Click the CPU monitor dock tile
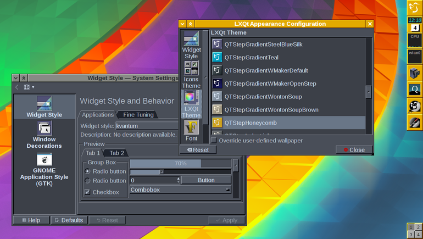Screen dimensions: 423x239 (x=414, y=40)
